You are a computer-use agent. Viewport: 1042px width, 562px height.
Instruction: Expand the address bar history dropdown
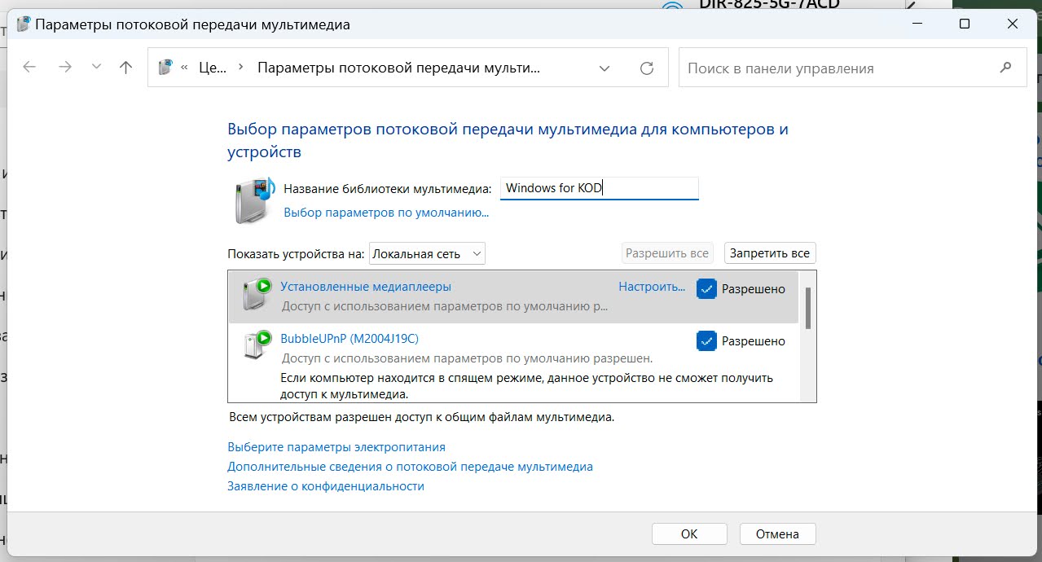pos(605,68)
